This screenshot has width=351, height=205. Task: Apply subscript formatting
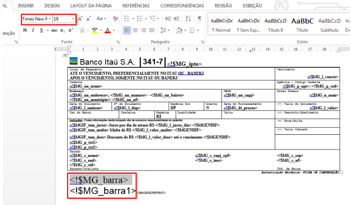click(63, 30)
